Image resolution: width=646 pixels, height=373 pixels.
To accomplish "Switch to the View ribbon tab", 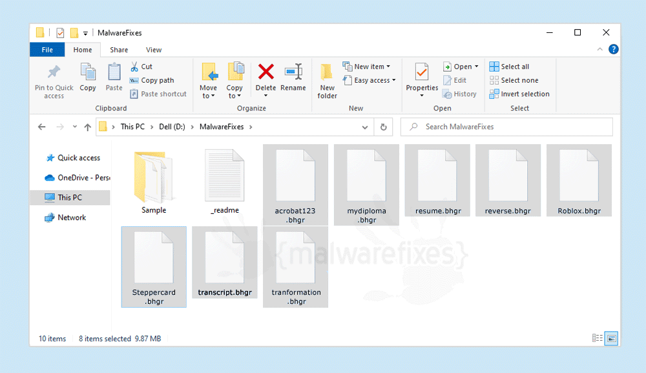I will tap(154, 50).
